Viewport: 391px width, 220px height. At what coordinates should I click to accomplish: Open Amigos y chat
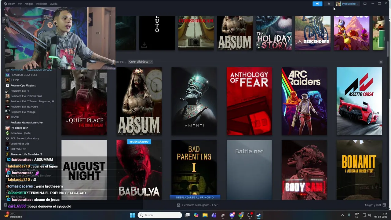(373, 205)
